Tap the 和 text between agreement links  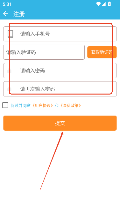[x=57, y=105]
